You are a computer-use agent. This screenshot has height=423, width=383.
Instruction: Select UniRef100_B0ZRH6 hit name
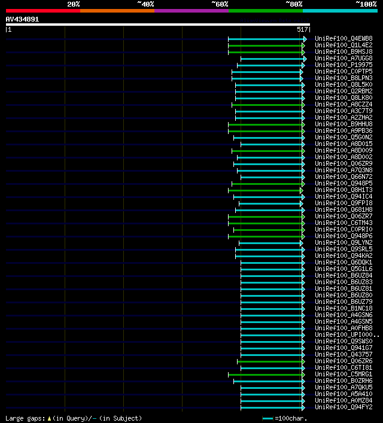pos(344,381)
